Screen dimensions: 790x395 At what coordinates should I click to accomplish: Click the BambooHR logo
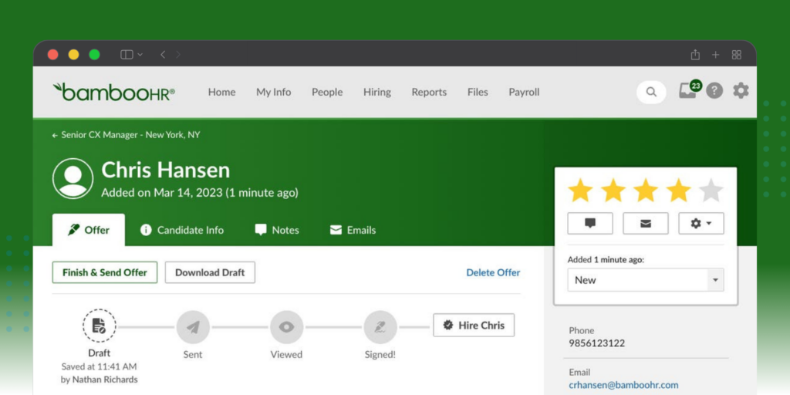pyautogui.click(x=114, y=92)
